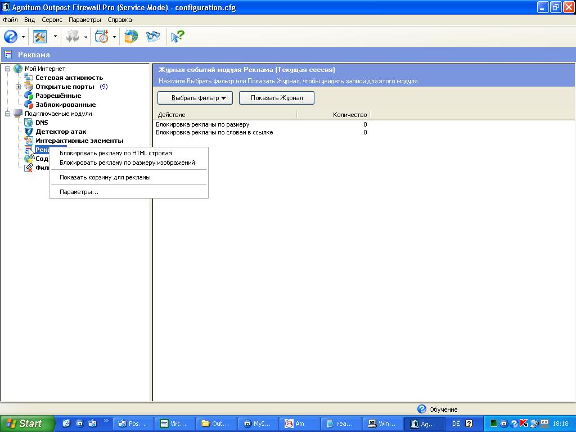Click the blue question-mark toolbar icon

11,37
